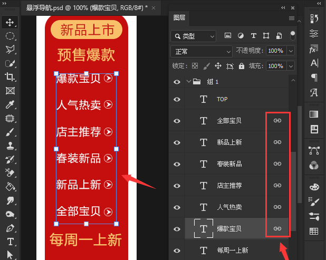This screenshot has height=260, width=326.
Task: Select the Clone Stamp tool
Action: point(9,146)
